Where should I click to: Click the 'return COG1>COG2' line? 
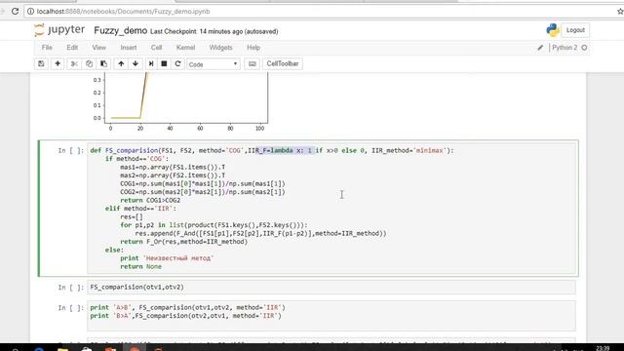150,200
